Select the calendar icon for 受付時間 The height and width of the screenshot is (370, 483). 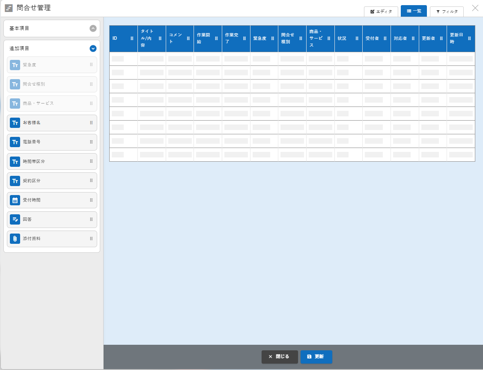[x=15, y=200]
